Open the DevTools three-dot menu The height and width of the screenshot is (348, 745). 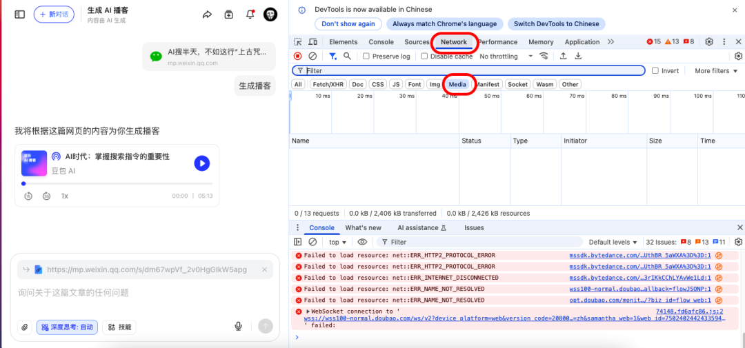click(x=724, y=42)
